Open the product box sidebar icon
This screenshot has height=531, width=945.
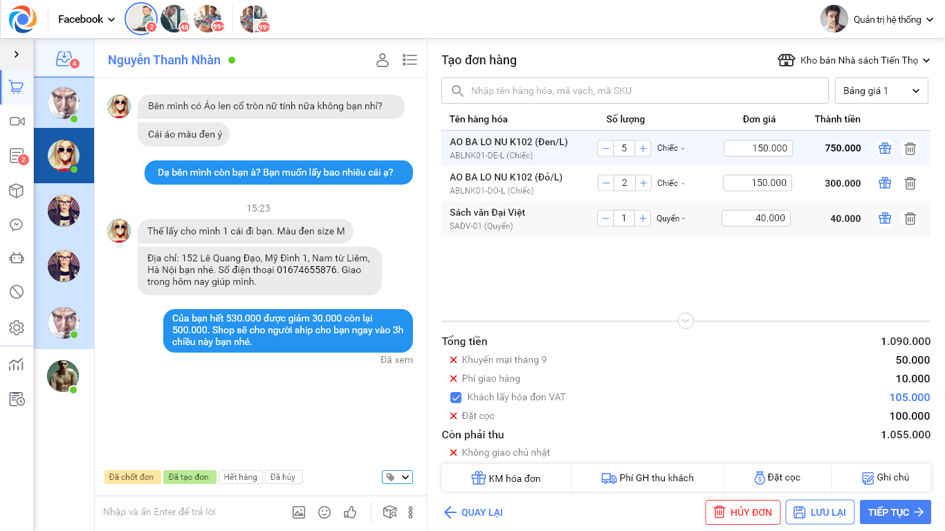17,191
